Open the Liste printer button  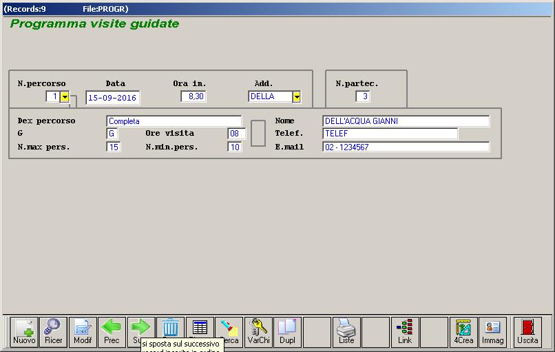tap(346, 332)
